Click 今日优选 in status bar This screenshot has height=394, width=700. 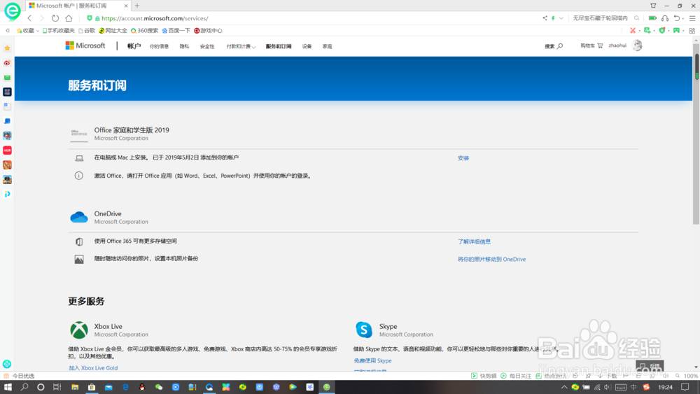[x=19, y=376]
